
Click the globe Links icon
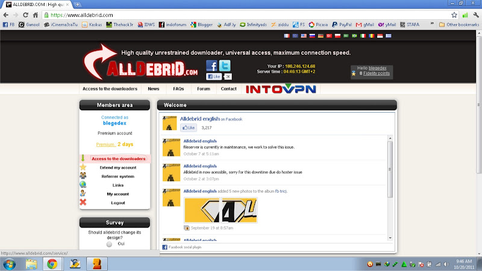pyautogui.click(x=83, y=185)
